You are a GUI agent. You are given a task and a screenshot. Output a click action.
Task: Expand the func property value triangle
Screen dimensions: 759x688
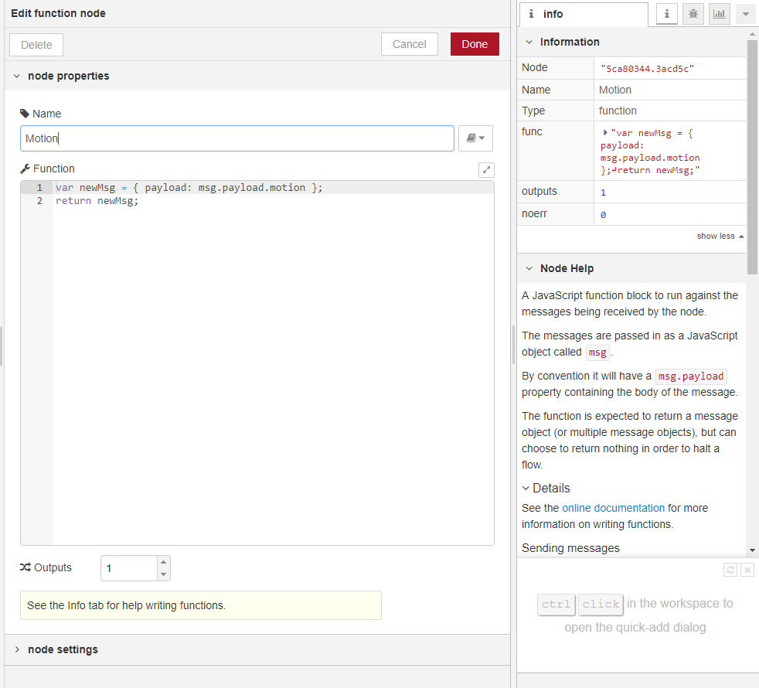pyautogui.click(x=605, y=132)
